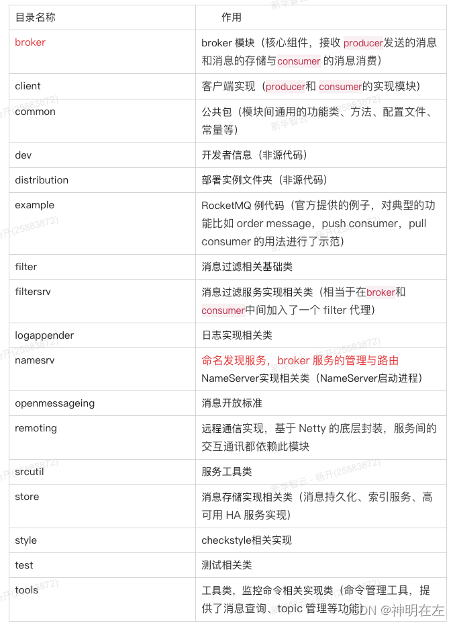Click '服务工具类' description
The width and height of the screenshot is (455, 623).
pyautogui.click(x=227, y=472)
